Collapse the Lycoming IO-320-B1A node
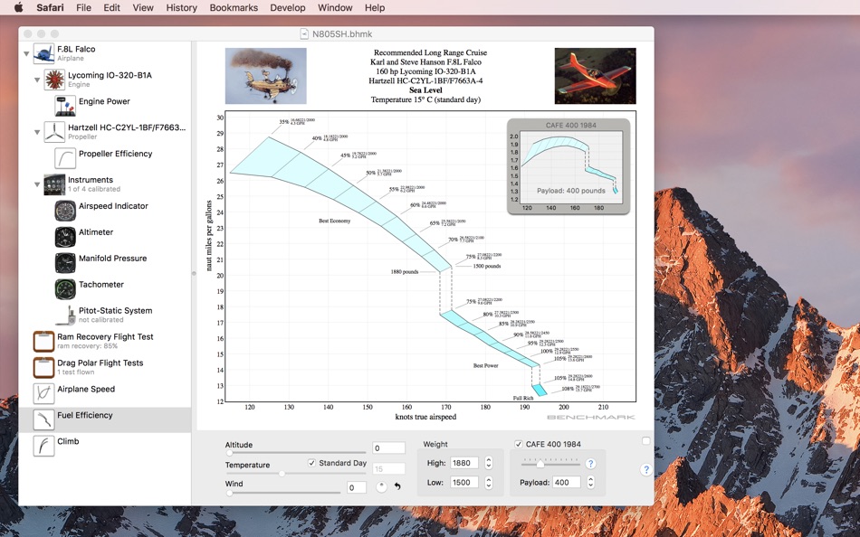 point(37,80)
